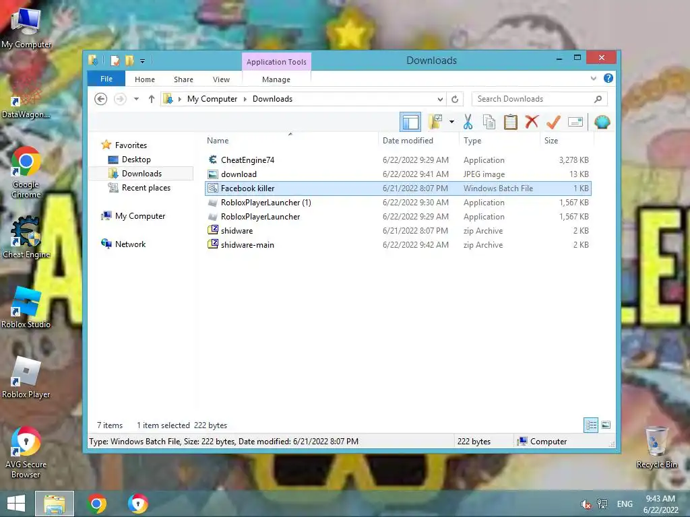Screen dimensions: 690x517
Task: Open the Roblox Studio desktop shortcut
Action: tap(26, 307)
